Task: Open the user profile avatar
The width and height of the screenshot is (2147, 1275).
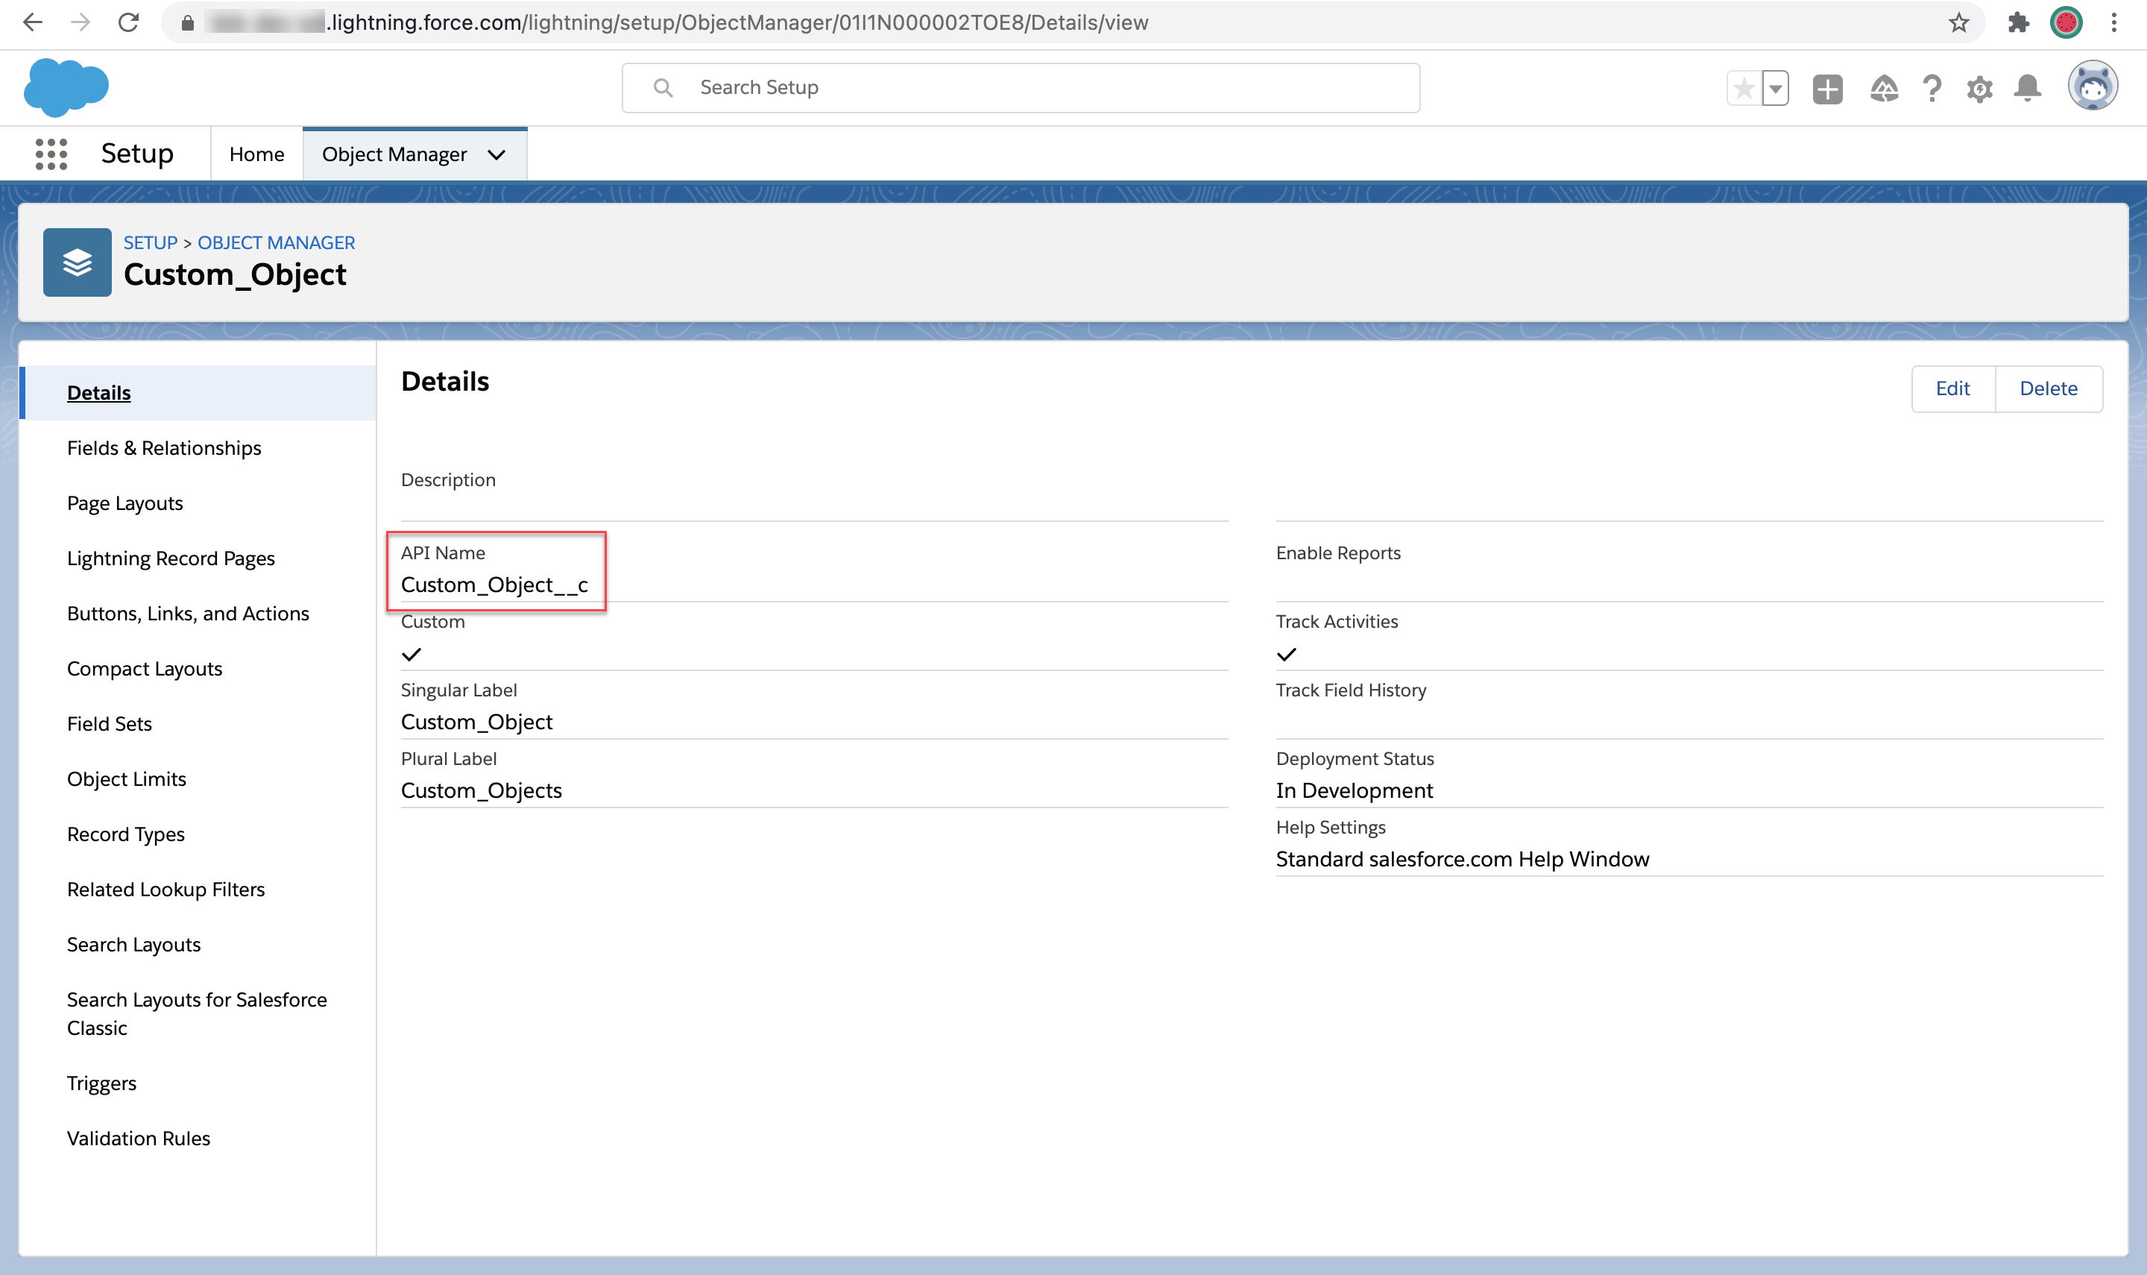Action: [x=2092, y=86]
